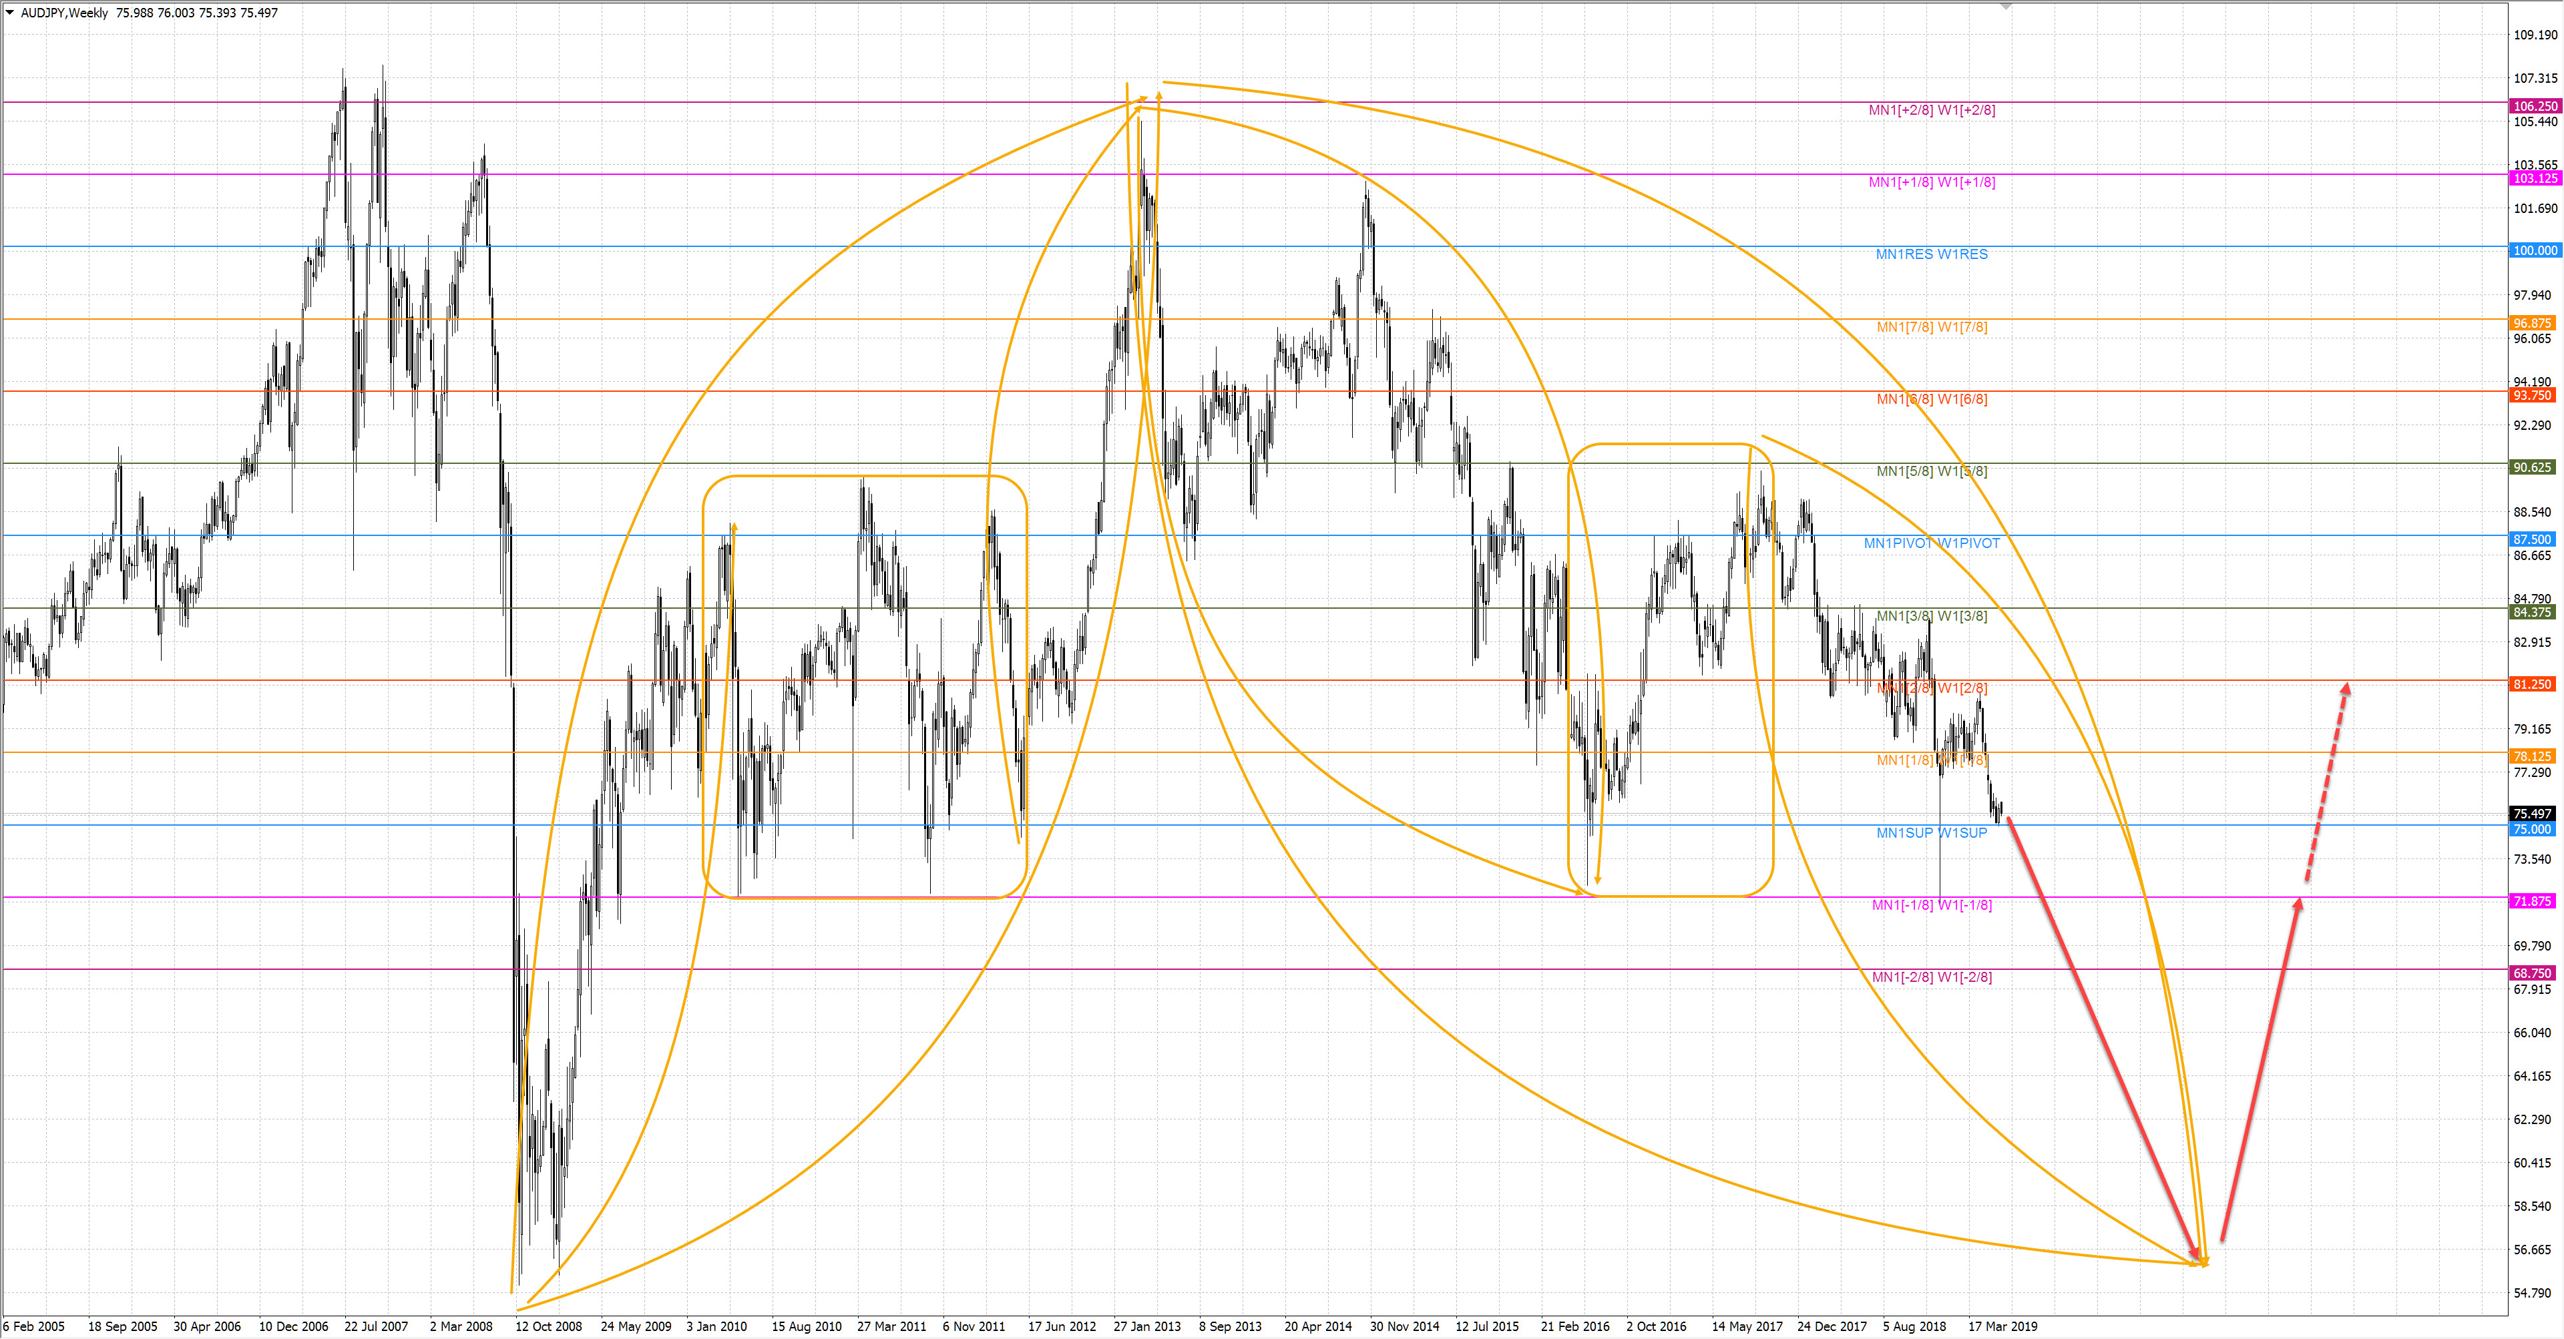The width and height of the screenshot is (2564, 1339).
Task: Select the orange down arrowhead in 2016 box
Action: click(x=1598, y=878)
